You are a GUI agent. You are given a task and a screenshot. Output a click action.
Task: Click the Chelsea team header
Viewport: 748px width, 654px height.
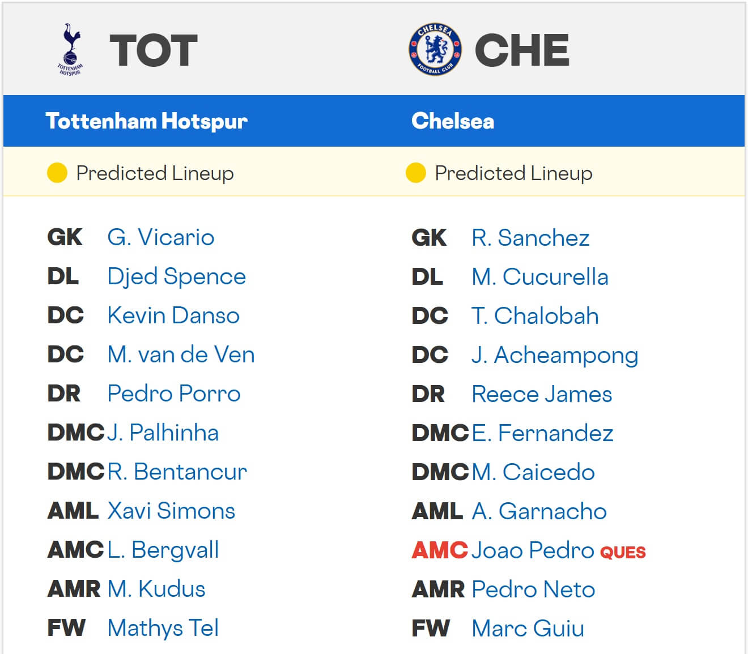click(453, 121)
